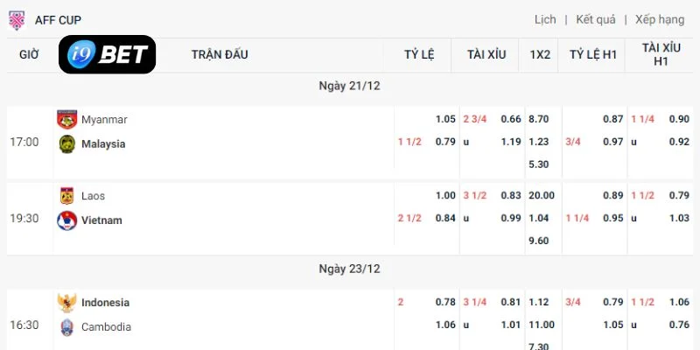This screenshot has height=350, width=700.
Task: Open the Xếp hạng rankings link
Action: click(x=660, y=19)
